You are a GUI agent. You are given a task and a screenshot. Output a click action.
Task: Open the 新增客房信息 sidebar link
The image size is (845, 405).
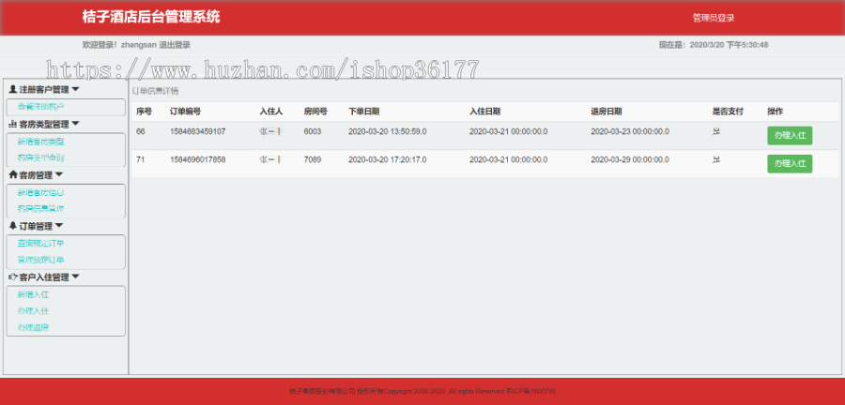click(x=41, y=192)
